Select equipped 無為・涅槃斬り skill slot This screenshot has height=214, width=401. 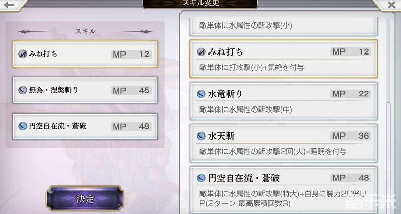pos(85,90)
